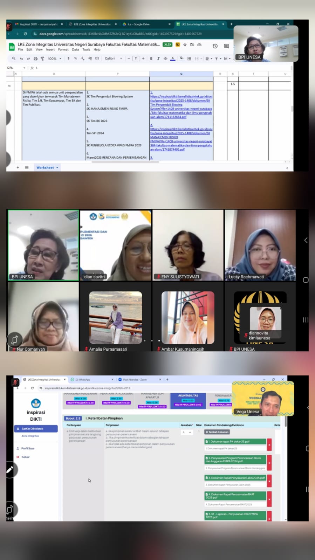Select Lucky Rachmawati's video thumbnail
This screenshot has height=560, width=315.
pyautogui.click(x=260, y=245)
